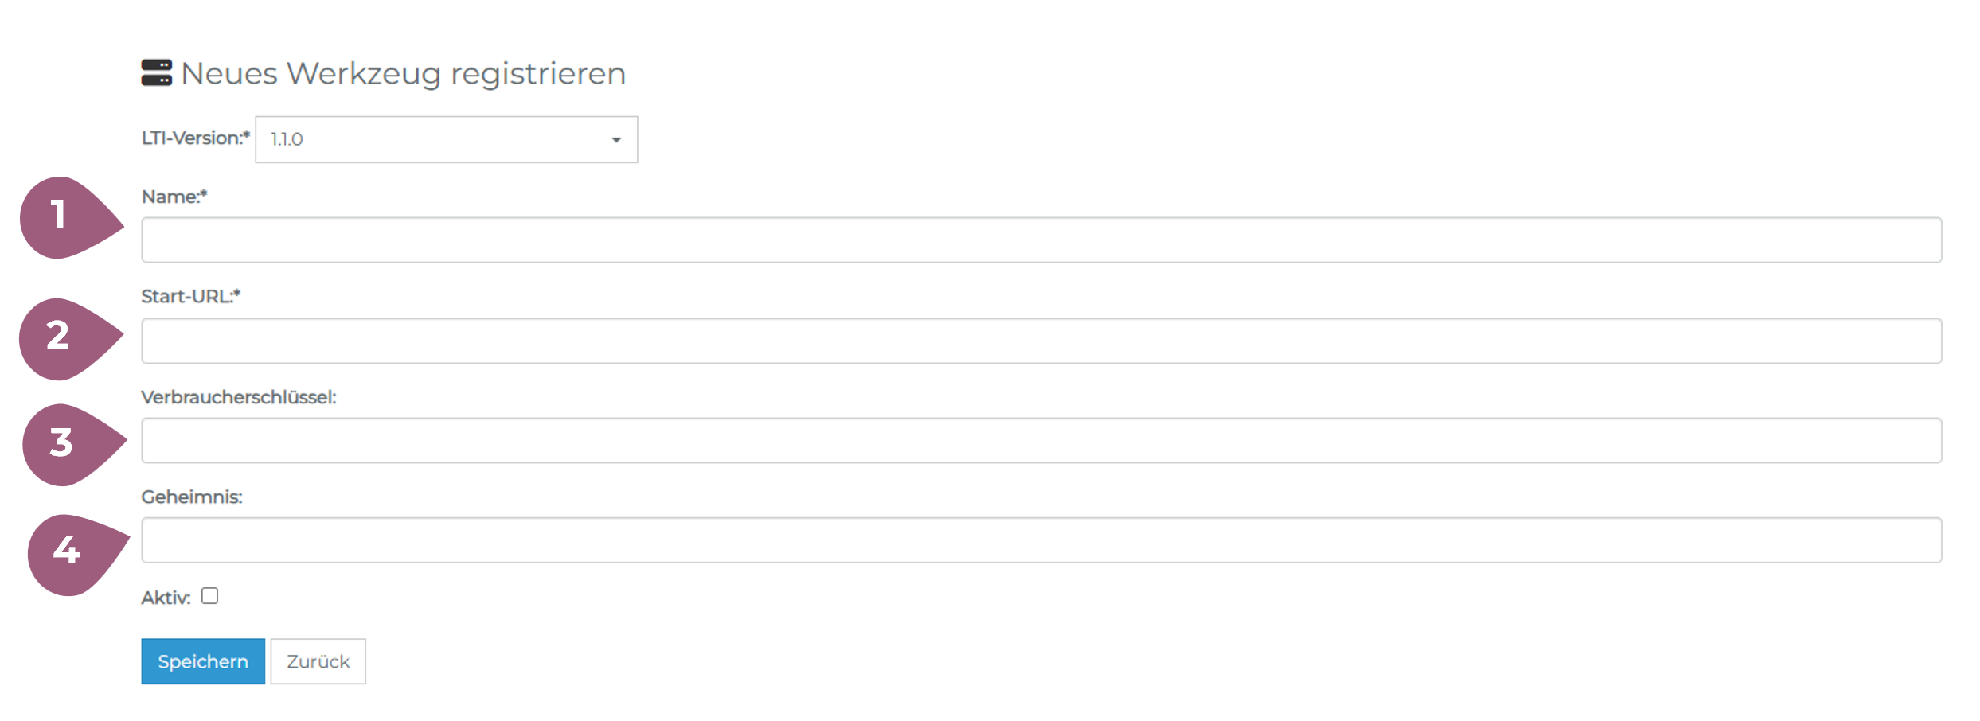Select the Verbraucherschlüssel input field
Viewport: 1980px width, 721px height.
pos(1041,440)
